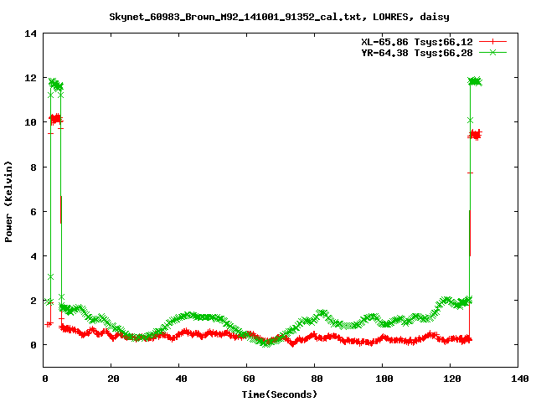Image resolution: width=536 pixels, height=402 pixels.
Task: Click the green calibration peak near 126 seconds
Action: pos(475,81)
